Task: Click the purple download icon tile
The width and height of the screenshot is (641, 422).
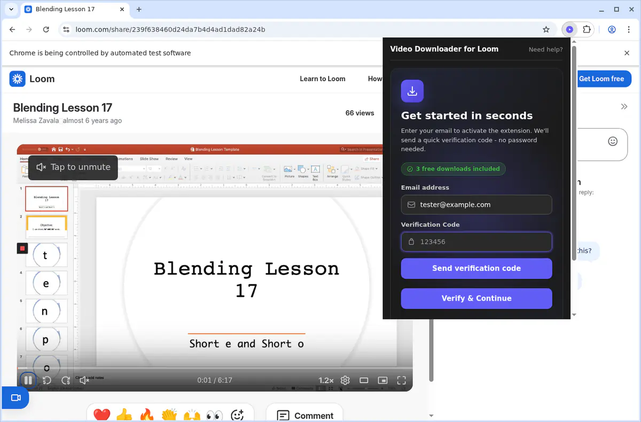Action: 412,91
